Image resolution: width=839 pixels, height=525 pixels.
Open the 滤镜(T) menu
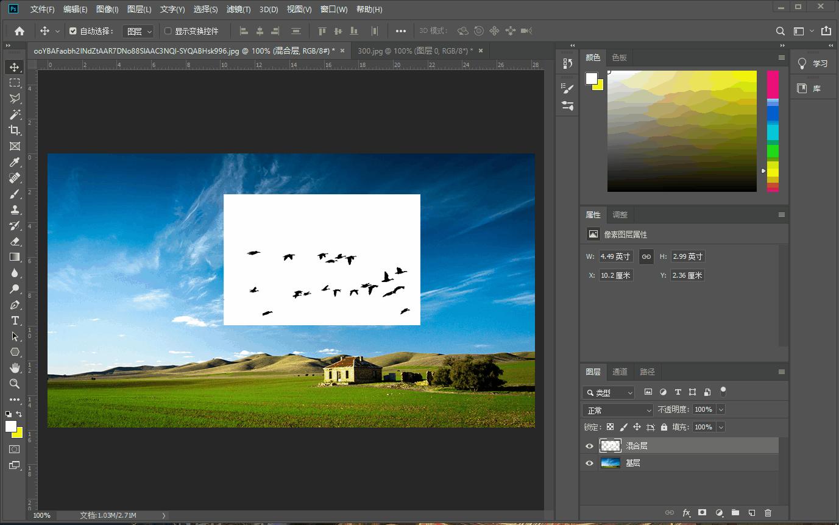(238, 9)
